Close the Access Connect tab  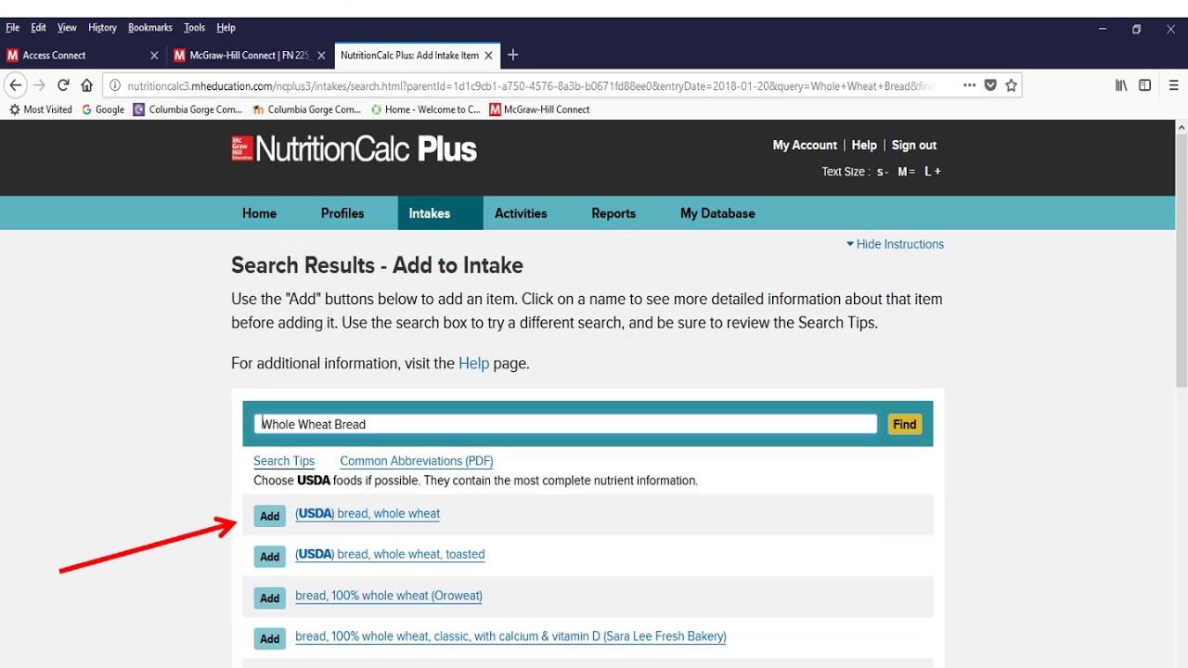(x=154, y=56)
